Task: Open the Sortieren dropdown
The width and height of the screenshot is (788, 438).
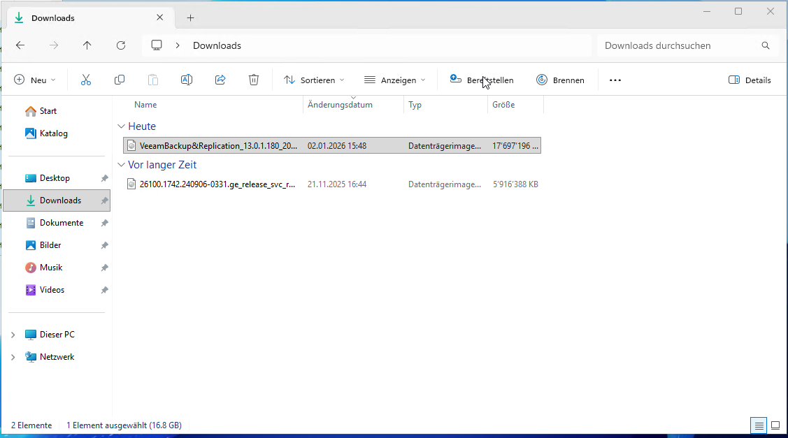Action: tap(314, 80)
